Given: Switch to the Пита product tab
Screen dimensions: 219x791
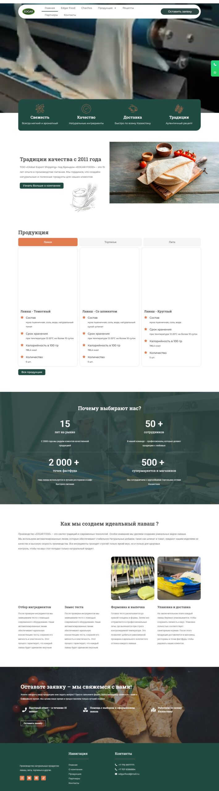Looking at the screenshot, I should tap(172, 242).
